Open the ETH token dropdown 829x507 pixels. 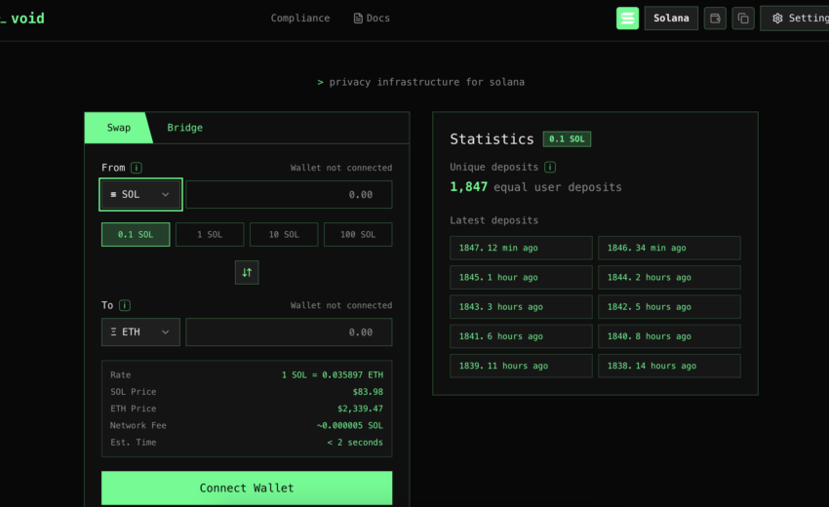(x=140, y=332)
